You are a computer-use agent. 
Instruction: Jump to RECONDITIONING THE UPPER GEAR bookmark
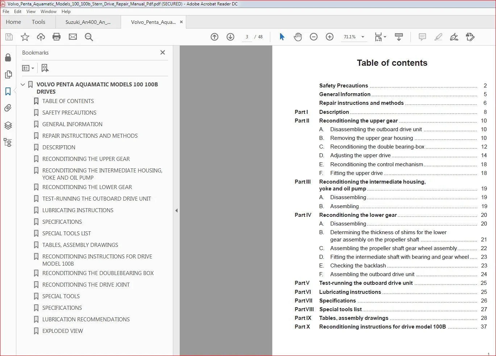point(86,159)
